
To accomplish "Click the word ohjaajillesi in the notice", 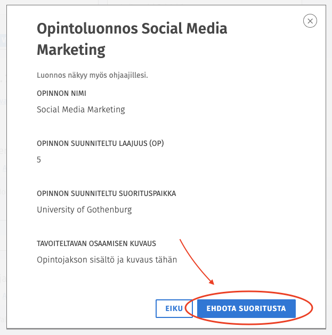I will pyautogui.click(x=128, y=75).
